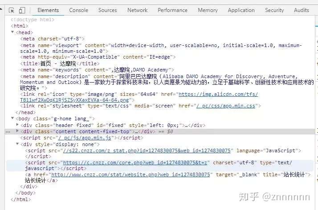318x210 pixels.
Task: Collapse the body g-home element triangle
Action: click(12, 118)
